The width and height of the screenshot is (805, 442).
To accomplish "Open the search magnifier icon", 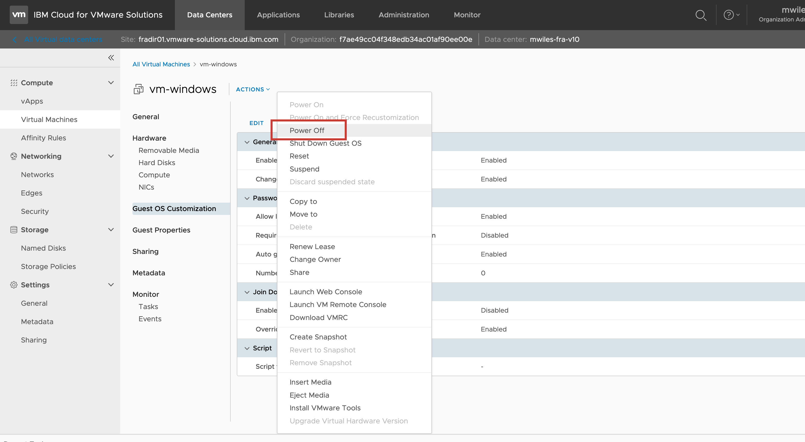I will tap(701, 15).
